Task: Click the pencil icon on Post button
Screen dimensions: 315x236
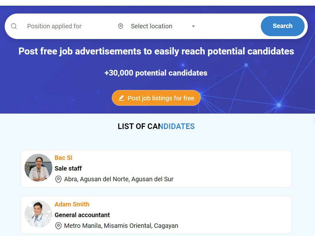Action: pos(121,98)
